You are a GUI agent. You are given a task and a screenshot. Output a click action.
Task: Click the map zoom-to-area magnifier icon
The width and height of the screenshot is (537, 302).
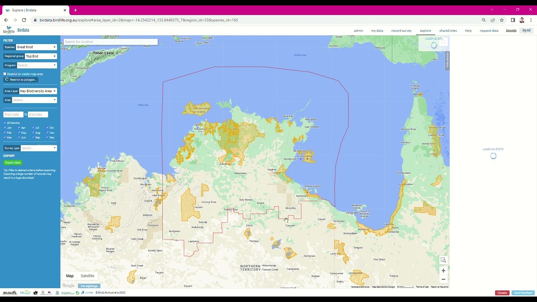coord(443,260)
